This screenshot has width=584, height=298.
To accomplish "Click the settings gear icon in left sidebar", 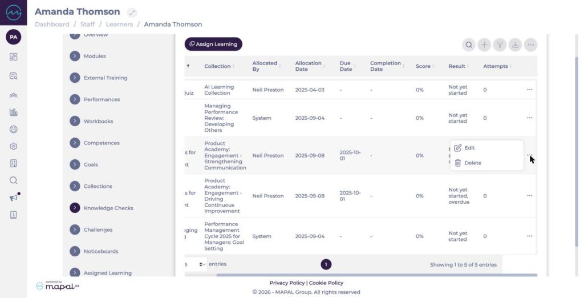I will click(14, 146).
